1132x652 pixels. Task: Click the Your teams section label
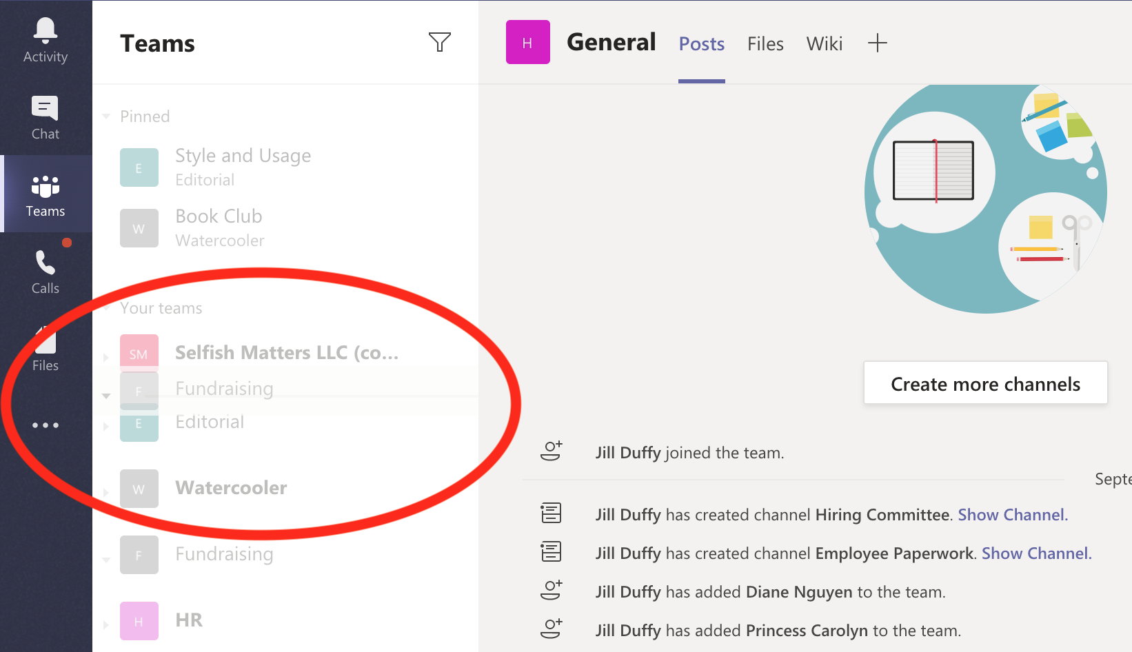click(x=161, y=308)
